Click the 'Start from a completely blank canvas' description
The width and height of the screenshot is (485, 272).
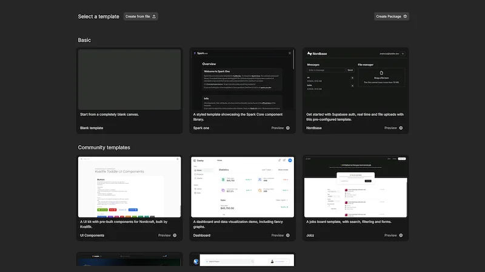tap(110, 114)
